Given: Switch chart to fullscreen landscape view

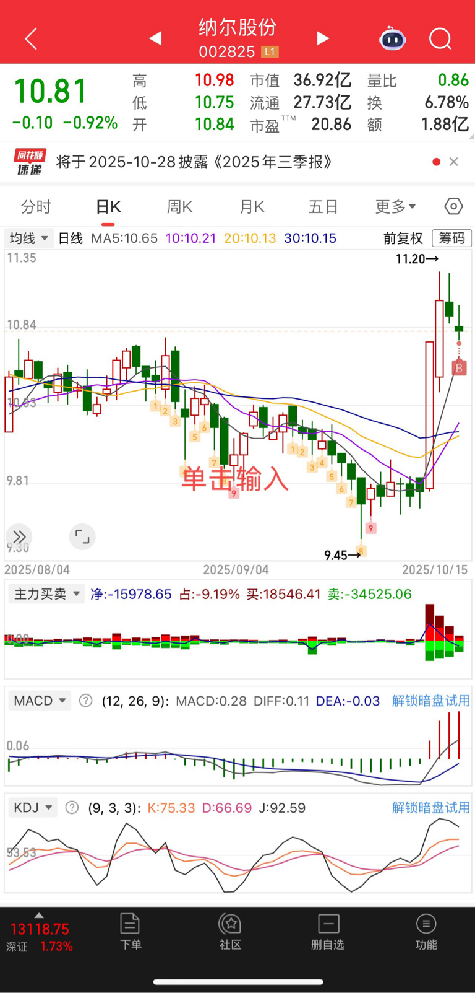Looking at the screenshot, I should tap(82, 536).
